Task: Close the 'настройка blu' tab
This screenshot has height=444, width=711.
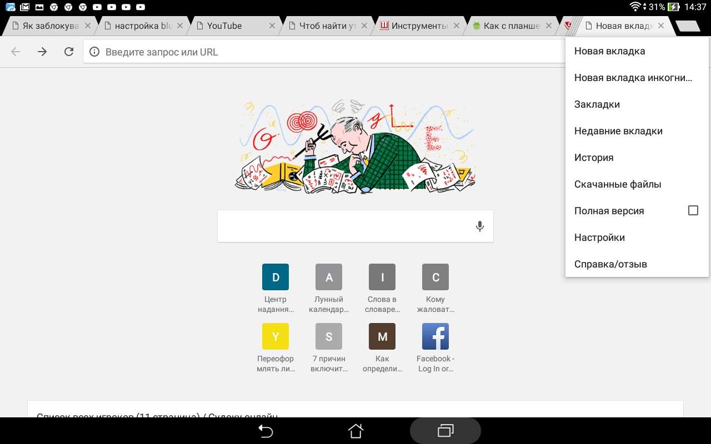Action: pyautogui.click(x=181, y=26)
